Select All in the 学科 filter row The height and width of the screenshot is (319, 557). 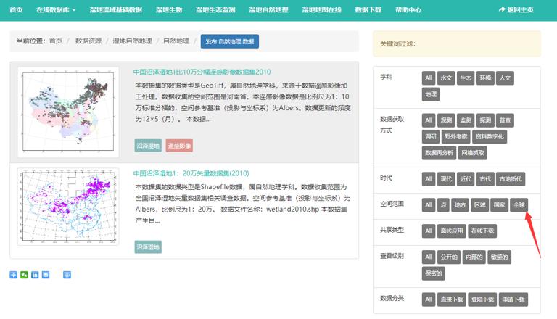[x=429, y=78]
